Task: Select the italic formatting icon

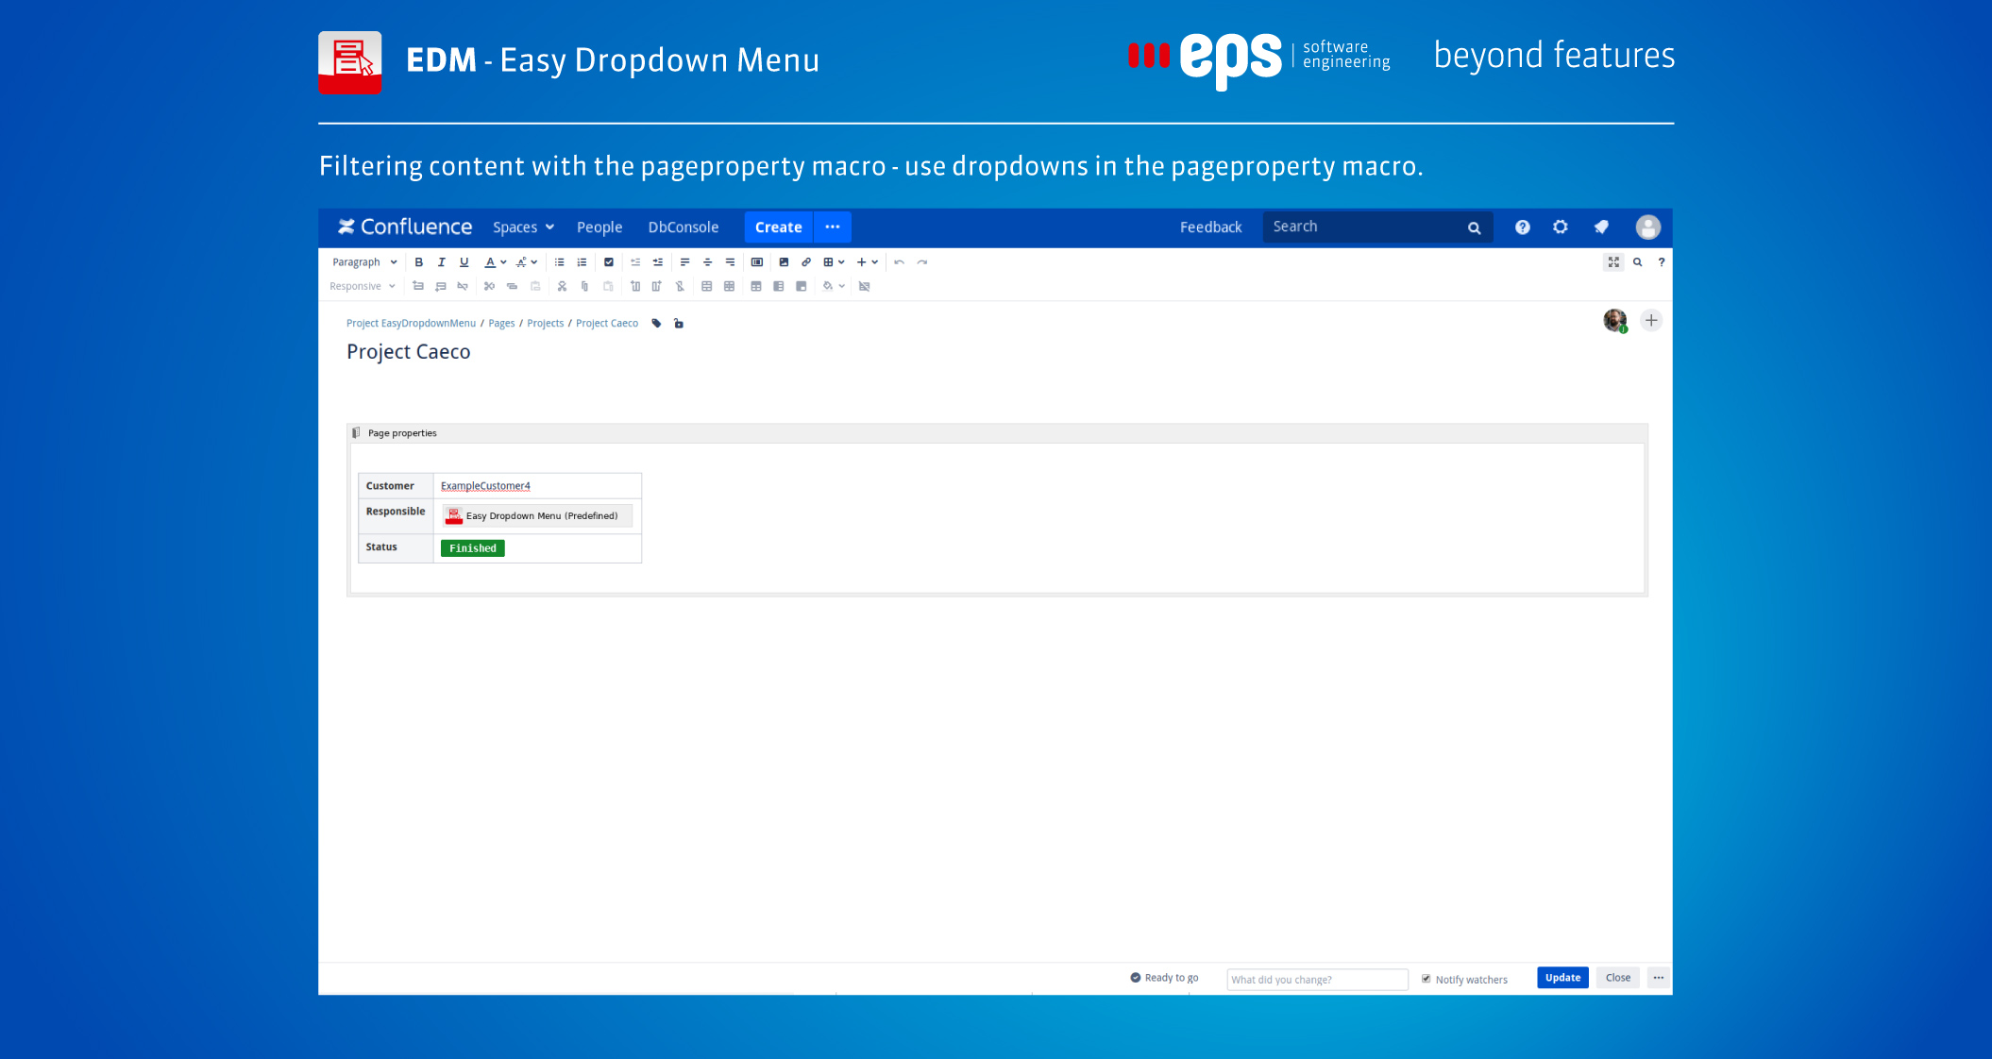Action: tap(440, 262)
